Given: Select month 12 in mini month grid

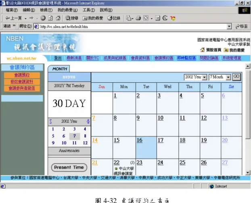Looking at the screenshot, I should coord(85,143).
